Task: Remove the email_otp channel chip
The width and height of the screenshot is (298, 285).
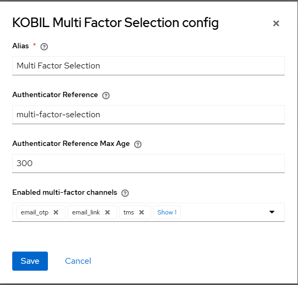Action: (56, 212)
